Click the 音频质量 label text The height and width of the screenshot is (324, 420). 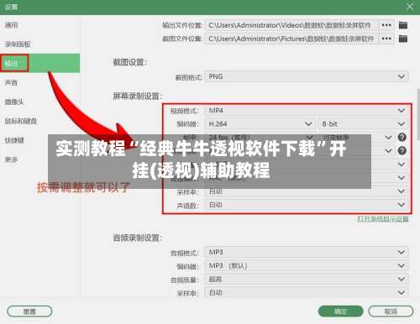[185, 280]
